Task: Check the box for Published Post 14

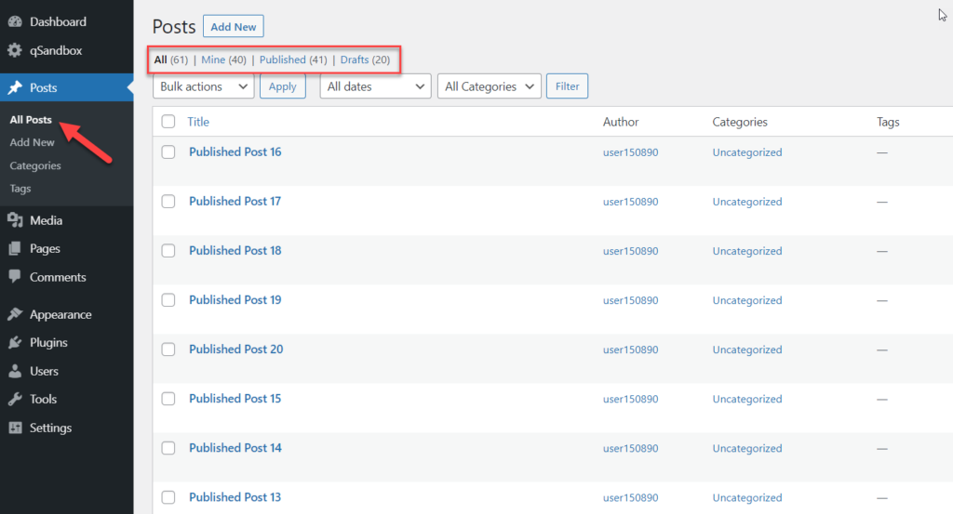Action: [x=168, y=448]
